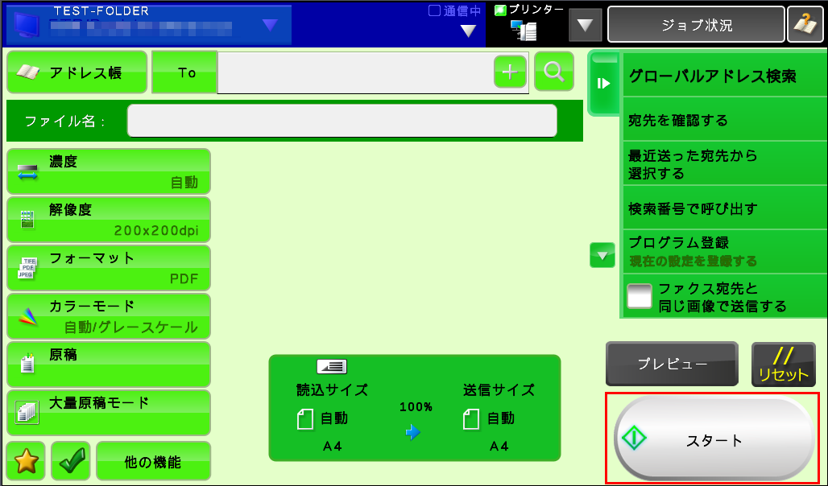828x486 pixels.
Task: Open the 濃度 exposure setting
Action: coord(109,171)
